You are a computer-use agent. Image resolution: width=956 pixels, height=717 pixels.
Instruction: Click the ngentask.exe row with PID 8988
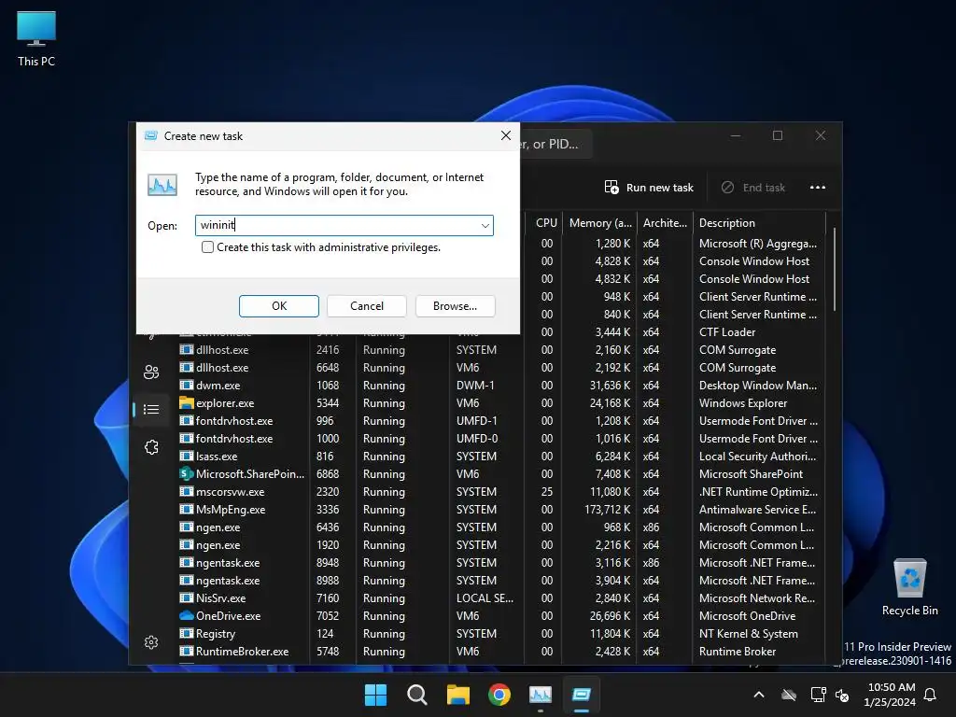500,581
